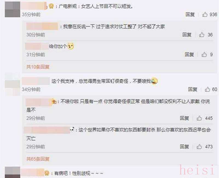Like the reply with 445 likes
Image resolution: width=219 pixels, height=178 pixels.
pyautogui.click(x=199, y=118)
